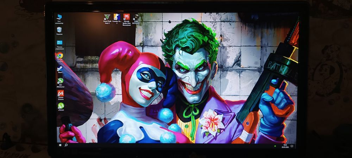
Task: Open the notification center icon
Action: (292, 146)
